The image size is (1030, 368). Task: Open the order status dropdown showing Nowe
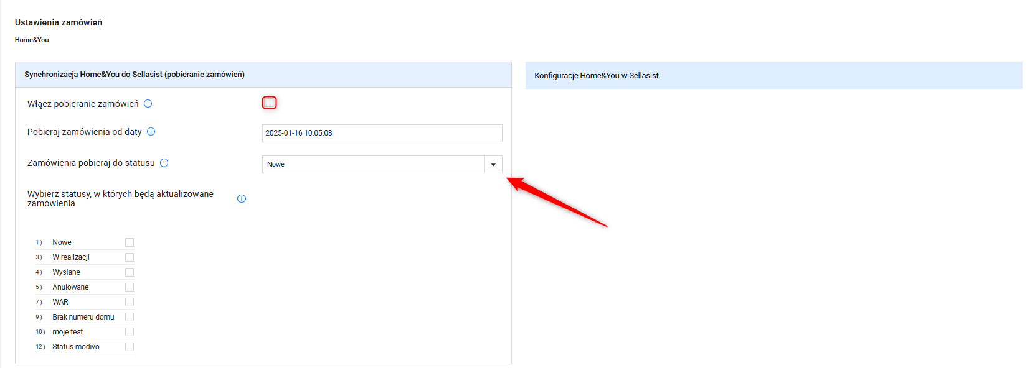382,164
